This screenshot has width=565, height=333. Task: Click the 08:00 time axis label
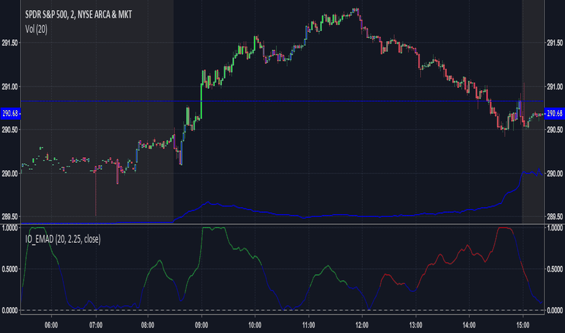[x=148, y=325]
